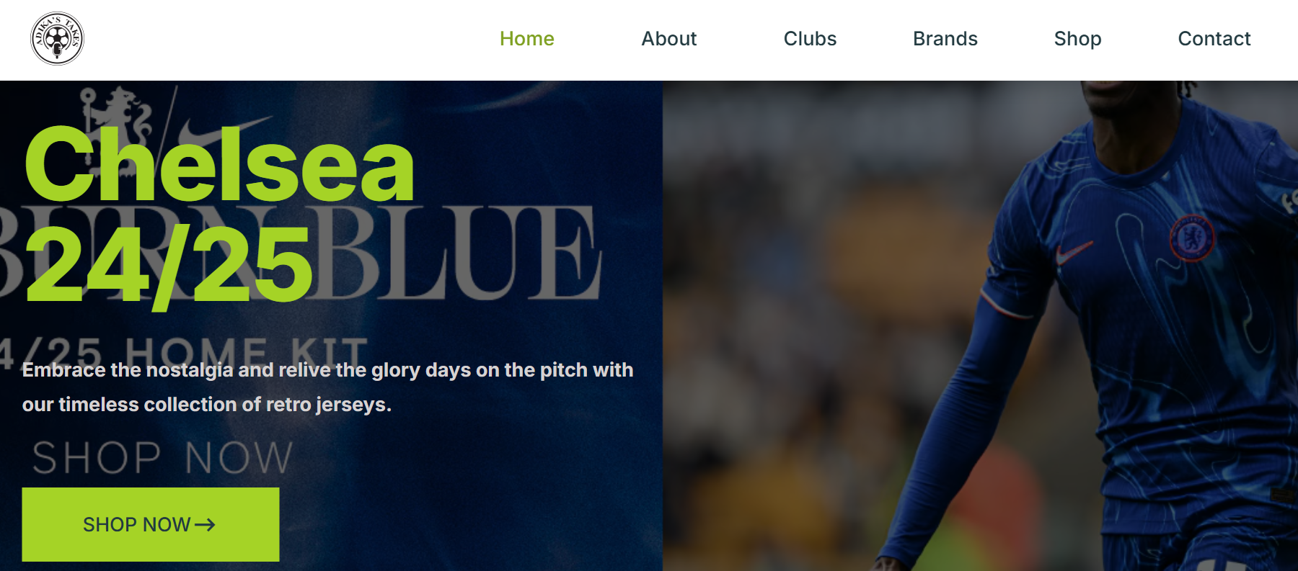Image resolution: width=1298 pixels, height=571 pixels.
Task: Click the retro jerseys description paragraph
Action: click(x=328, y=387)
